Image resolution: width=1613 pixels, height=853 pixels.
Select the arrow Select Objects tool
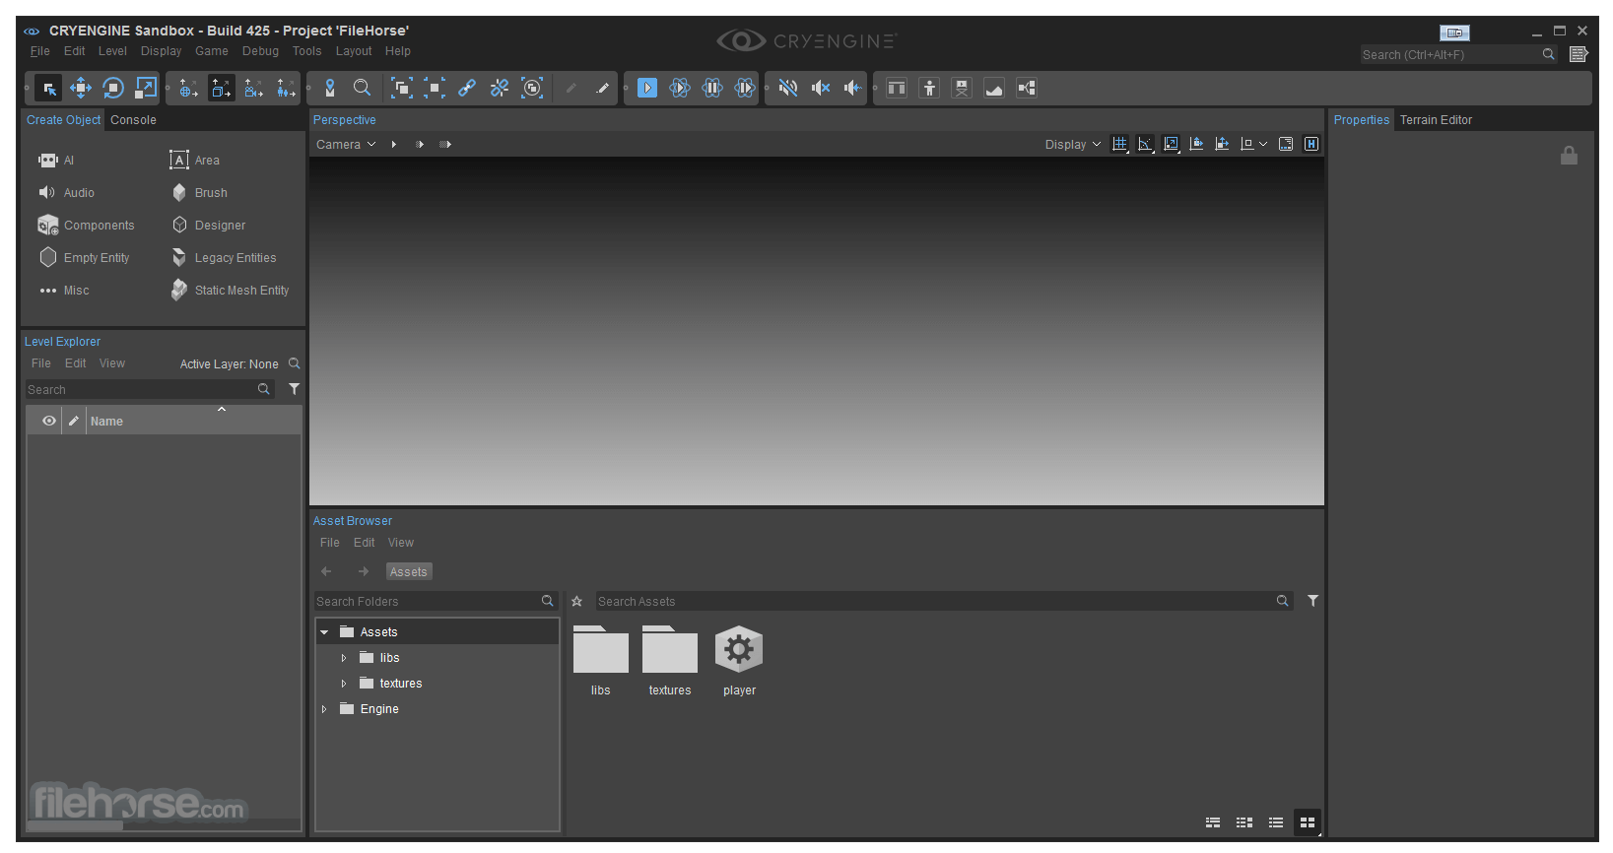pos(48,89)
